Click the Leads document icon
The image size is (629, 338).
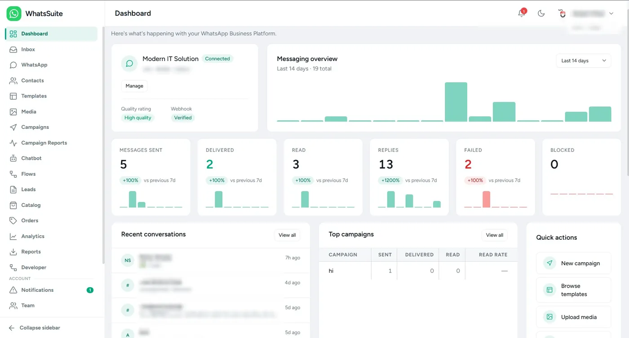point(13,189)
